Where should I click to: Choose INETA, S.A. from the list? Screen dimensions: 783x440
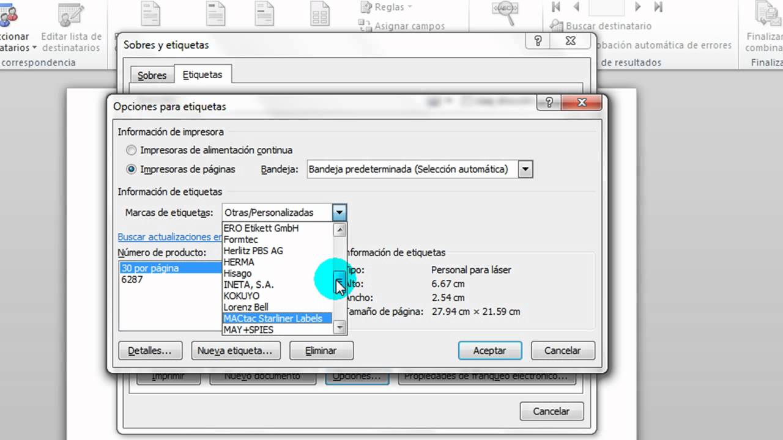277,285
